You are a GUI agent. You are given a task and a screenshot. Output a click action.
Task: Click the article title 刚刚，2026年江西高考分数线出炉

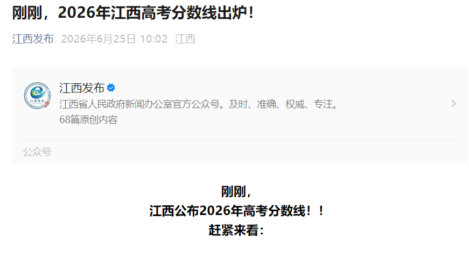click(x=133, y=12)
